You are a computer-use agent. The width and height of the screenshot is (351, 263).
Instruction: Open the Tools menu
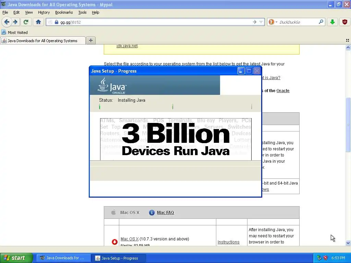pyautogui.click(x=82, y=12)
